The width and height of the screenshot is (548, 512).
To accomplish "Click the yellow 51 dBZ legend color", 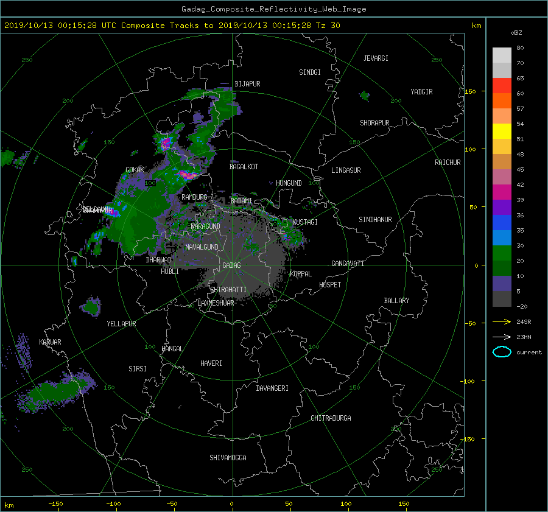I will pos(502,132).
